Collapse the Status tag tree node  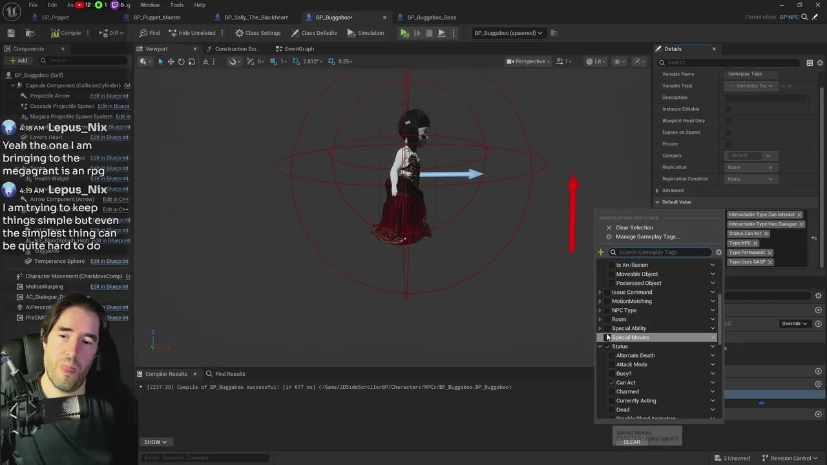(x=600, y=347)
